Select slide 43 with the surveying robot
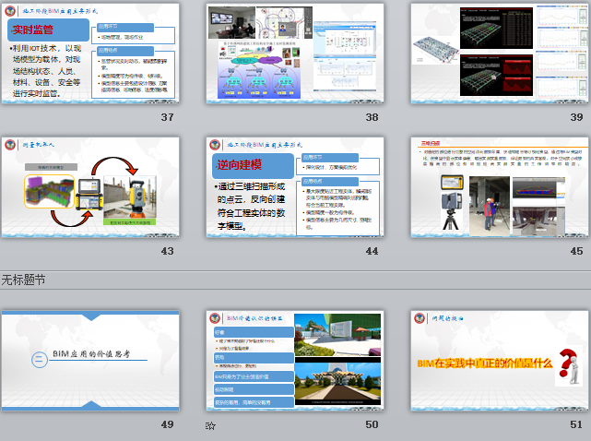The width and height of the screenshot is (591, 441). pos(89,187)
